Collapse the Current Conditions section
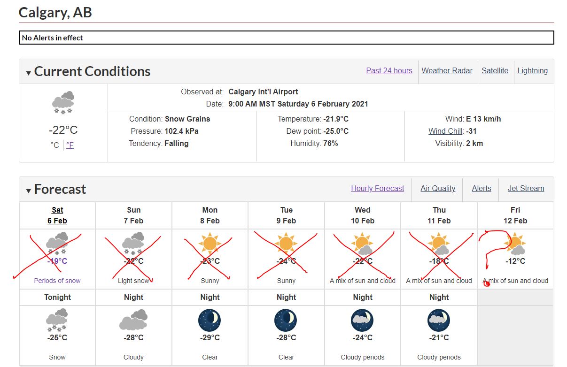This screenshot has width=567, height=367. [29, 73]
